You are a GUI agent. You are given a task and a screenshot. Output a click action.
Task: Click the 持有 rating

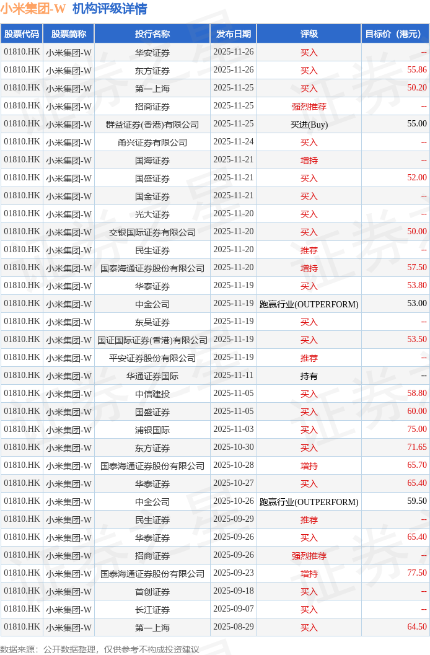[x=309, y=376]
